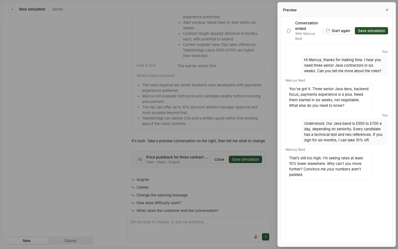This screenshot has height=249, width=398.
Task: Select Change the opening message suggestion
Action: point(162,195)
